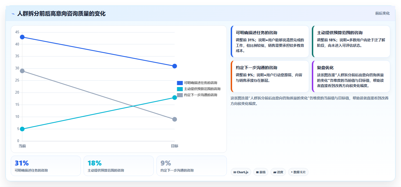The width and height of the screenshot is (401, 187).
Task: Click the diamond icon in 数据卡片 tag
Action: click(292, 172)
